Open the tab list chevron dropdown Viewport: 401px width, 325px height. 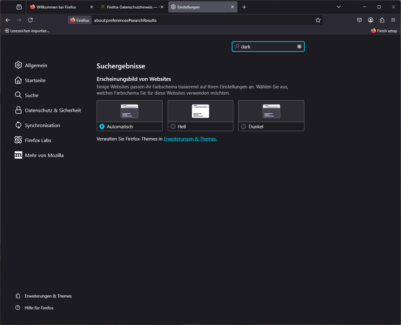coord(339,7)
